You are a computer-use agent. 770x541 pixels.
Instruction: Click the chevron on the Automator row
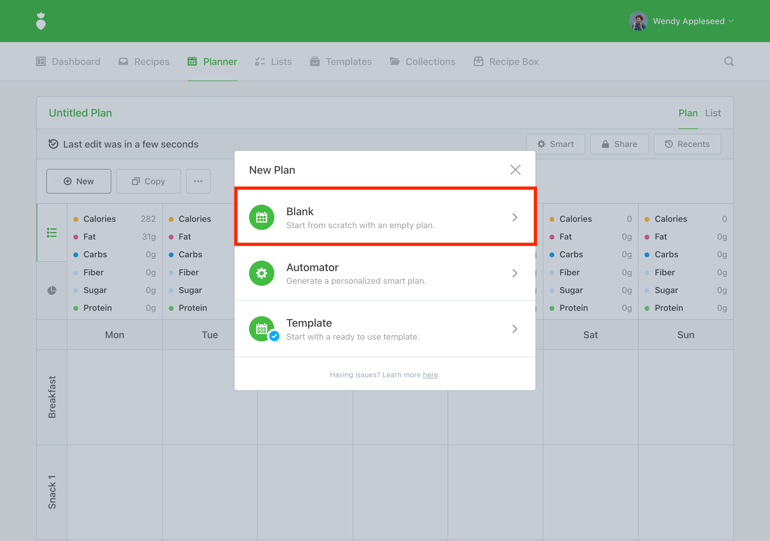(x=515, y=273)
